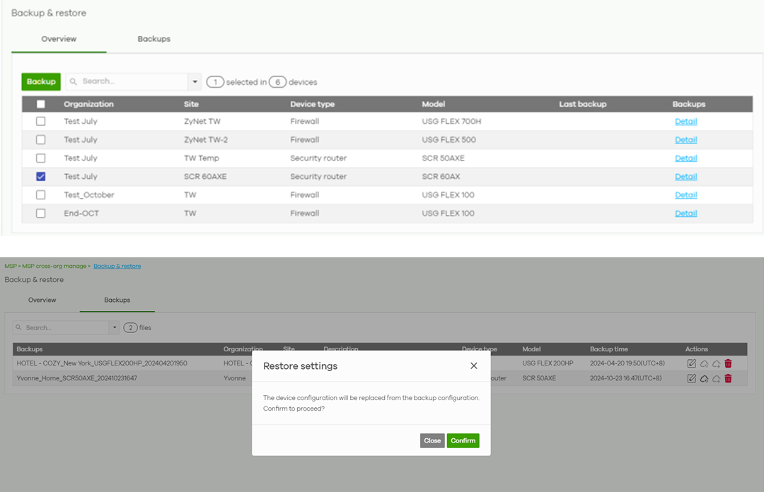Viewport: 764px width, 492px height.
Task: Check the End-OCT device row
Action: pos(41,213)
